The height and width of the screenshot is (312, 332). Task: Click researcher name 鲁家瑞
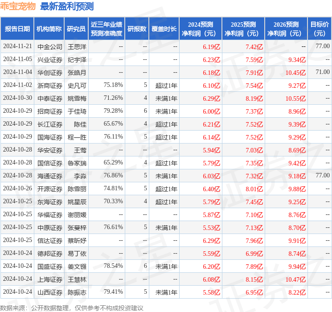(x=77, y=163)
